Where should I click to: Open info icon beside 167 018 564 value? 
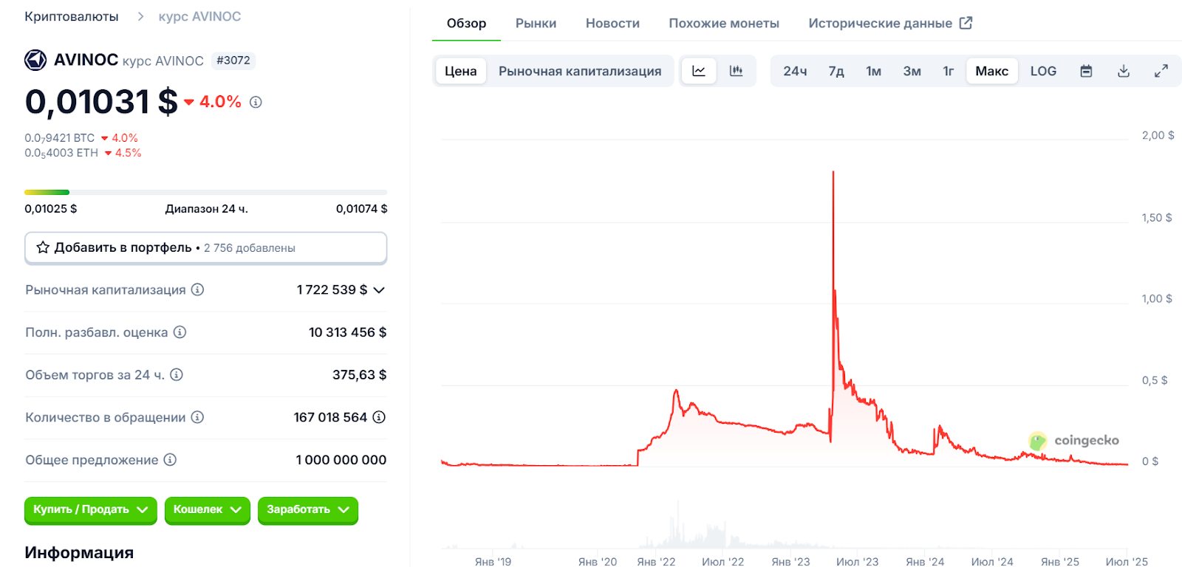coord(379,417)
